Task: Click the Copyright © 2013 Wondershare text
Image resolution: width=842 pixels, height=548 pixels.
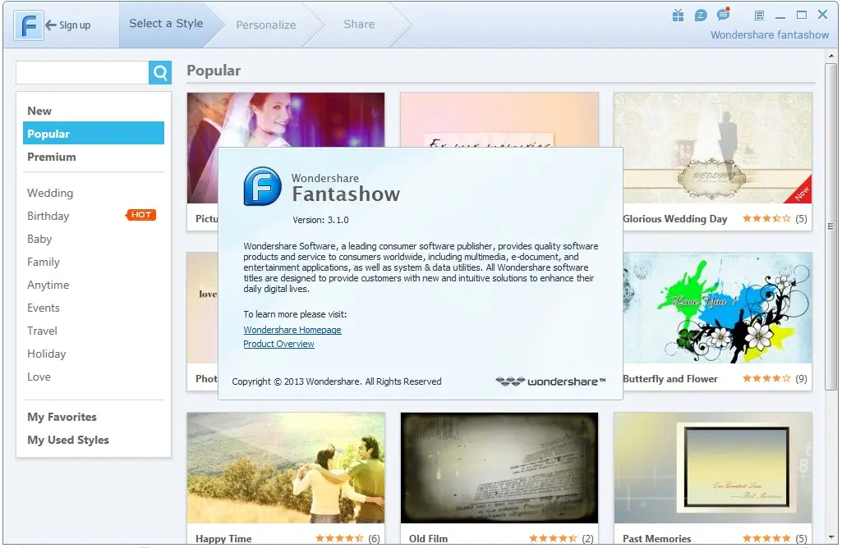Action: pos(337,381)
